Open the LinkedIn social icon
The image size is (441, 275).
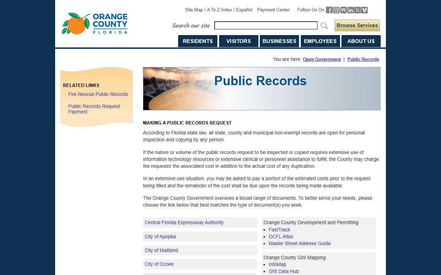[x=350, y=10]
